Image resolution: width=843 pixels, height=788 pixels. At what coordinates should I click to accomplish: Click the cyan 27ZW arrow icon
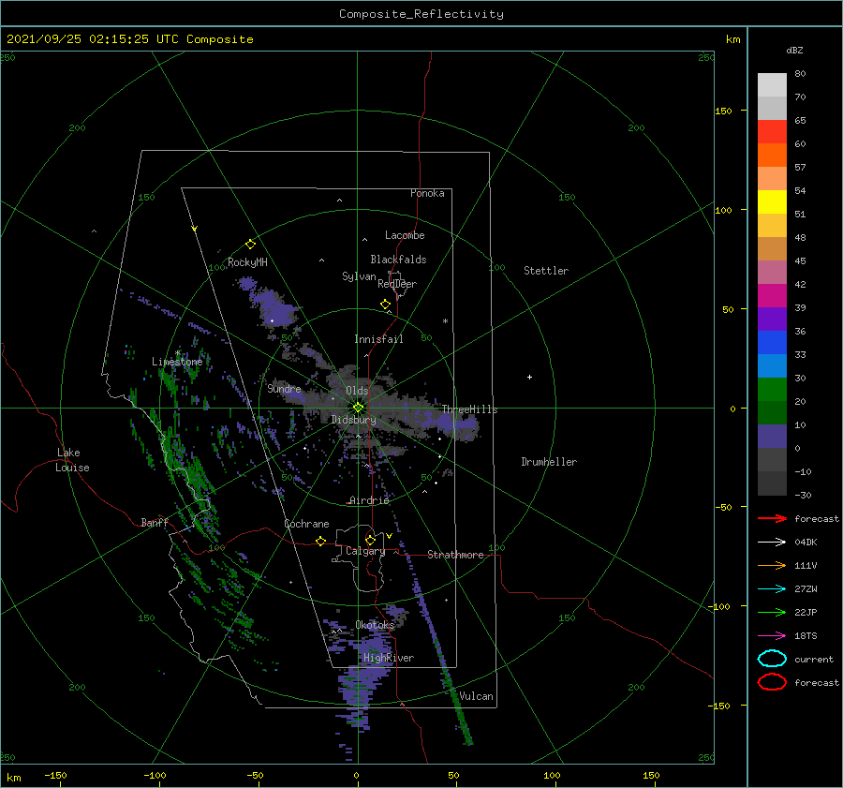click(x=772, y=589)
